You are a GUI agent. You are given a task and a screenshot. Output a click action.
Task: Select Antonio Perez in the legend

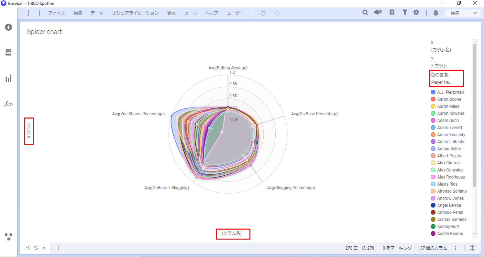[450, 212]
